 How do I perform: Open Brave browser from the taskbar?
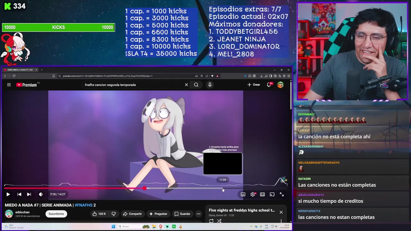161,226
